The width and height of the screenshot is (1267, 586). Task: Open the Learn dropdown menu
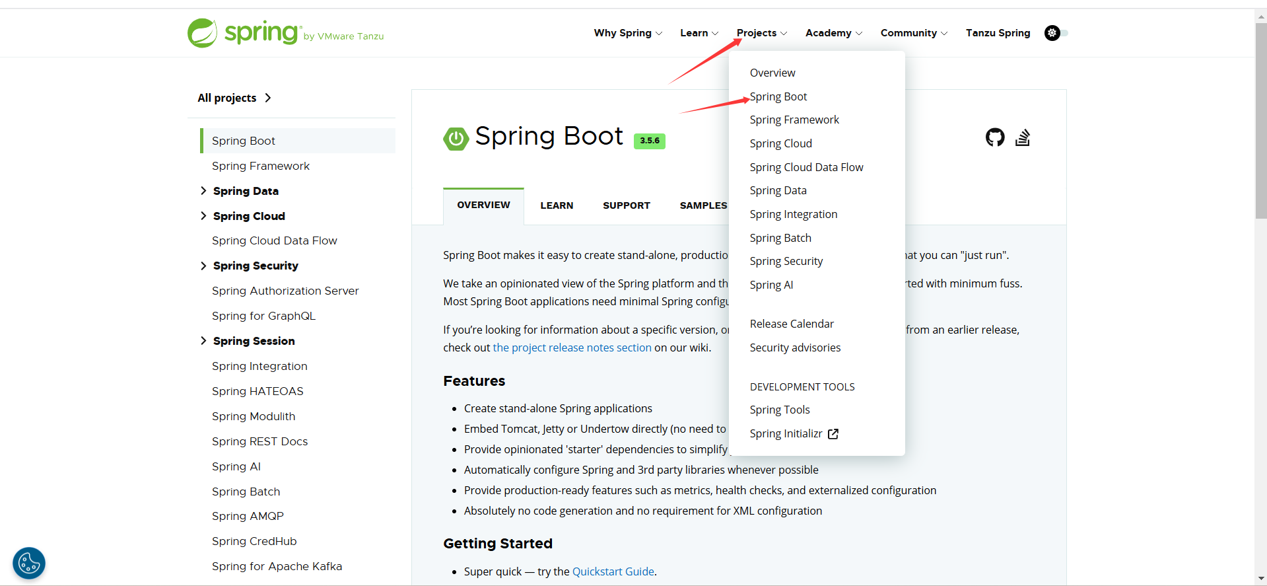[x=699, y=33]
